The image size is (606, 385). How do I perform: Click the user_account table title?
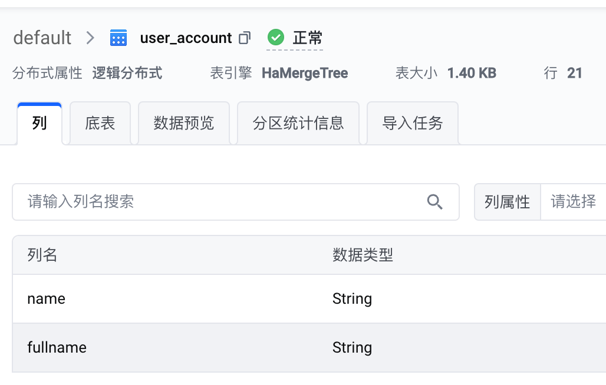click(186, 38)
